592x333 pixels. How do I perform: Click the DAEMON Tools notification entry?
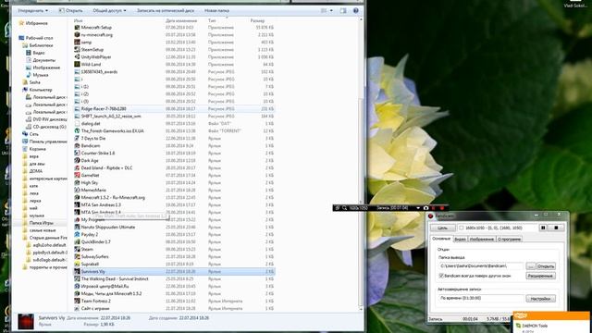pos(535,326)
